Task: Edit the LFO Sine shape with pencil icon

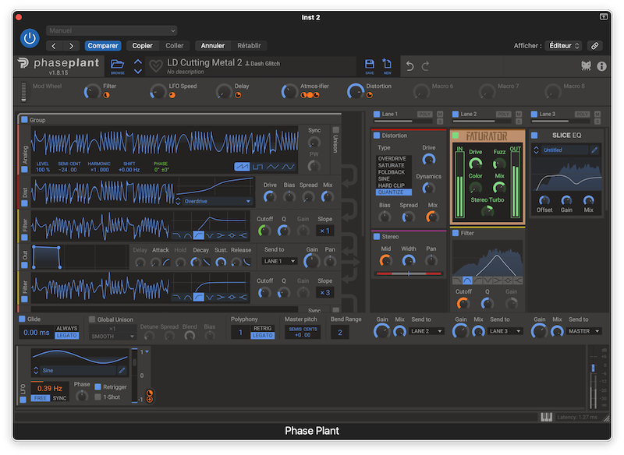Action: pyautogui.click(x=122, y=370)
